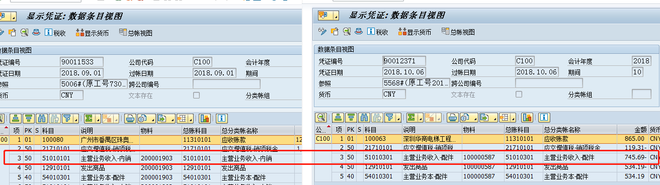The image size is (660, 185).
Task: Sort descending in 90012371 grid toolbar
Action: [351, 117]
